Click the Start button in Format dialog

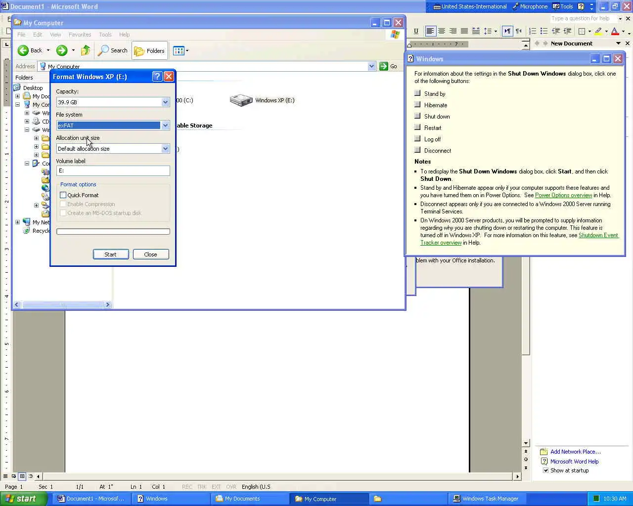[x=111, y=254]
